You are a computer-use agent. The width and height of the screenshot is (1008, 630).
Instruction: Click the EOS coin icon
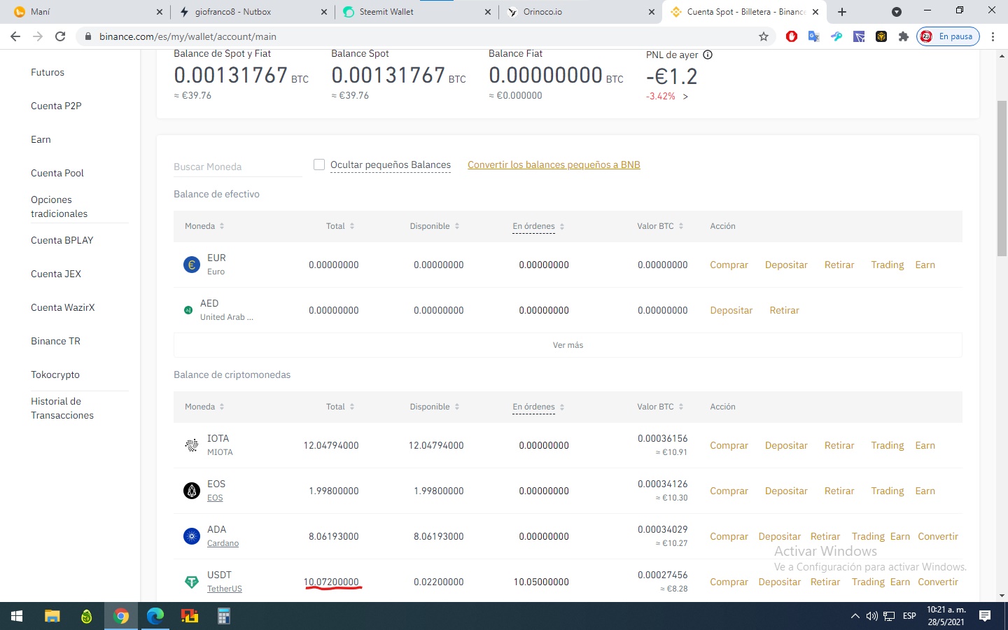[191, 491]
